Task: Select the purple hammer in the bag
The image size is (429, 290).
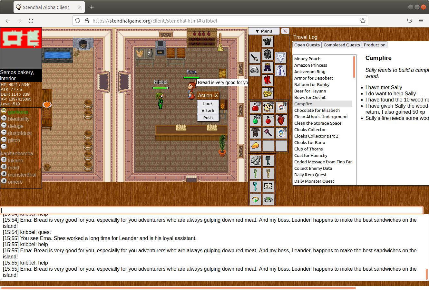Action: coord(268,133)
